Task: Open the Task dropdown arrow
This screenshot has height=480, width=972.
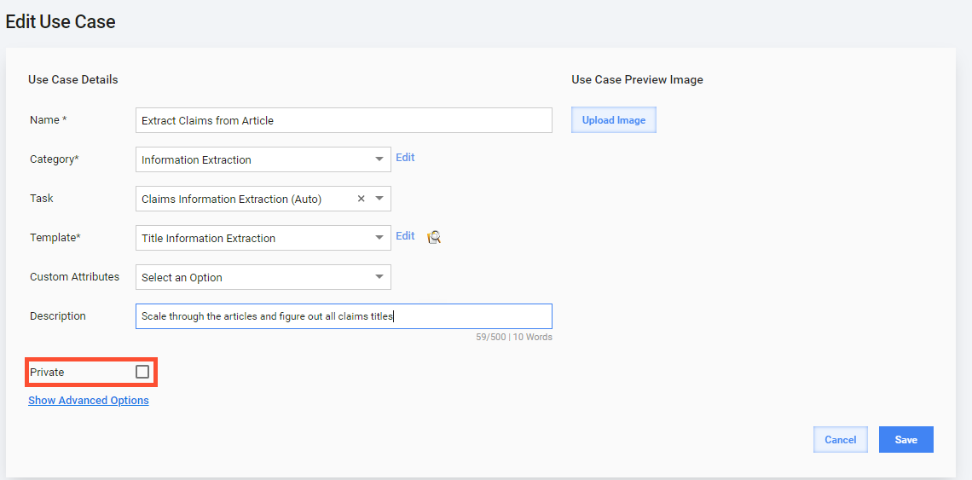Action: point(379,199)
